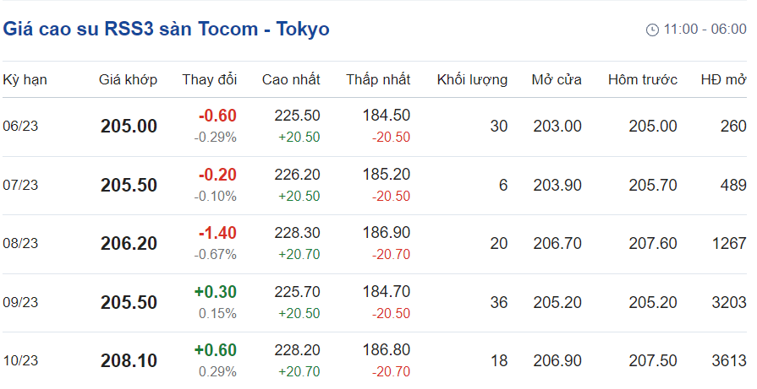Viewport: 757px width, 389px height.
Task: Open the 09/23 contract row
Action: 21,303
